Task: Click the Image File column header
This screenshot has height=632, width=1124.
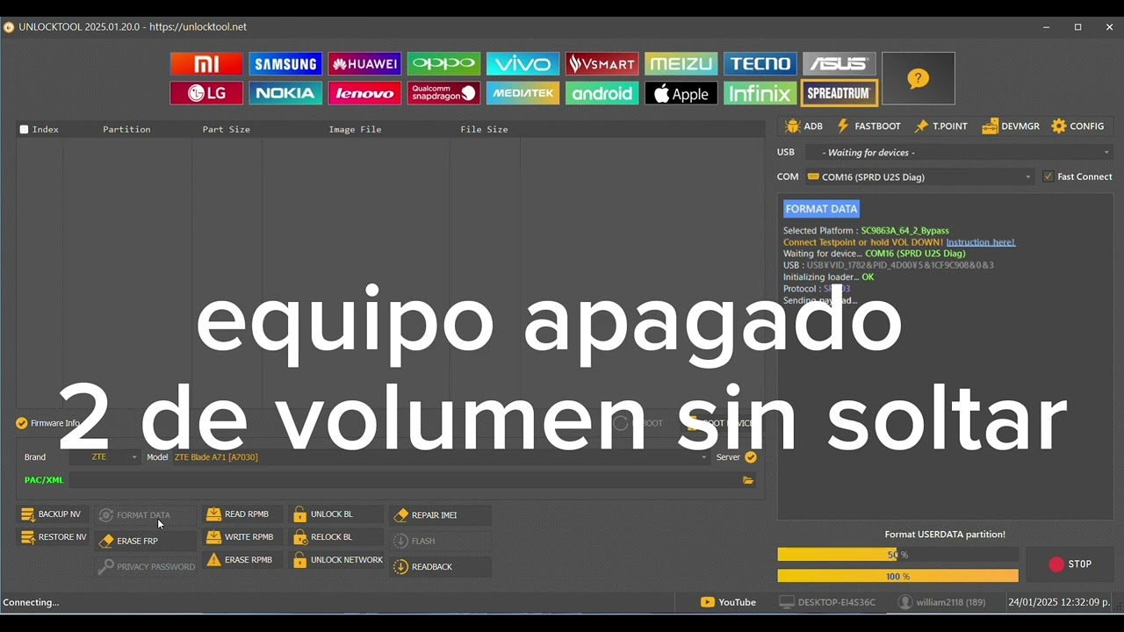Action: 355,129
